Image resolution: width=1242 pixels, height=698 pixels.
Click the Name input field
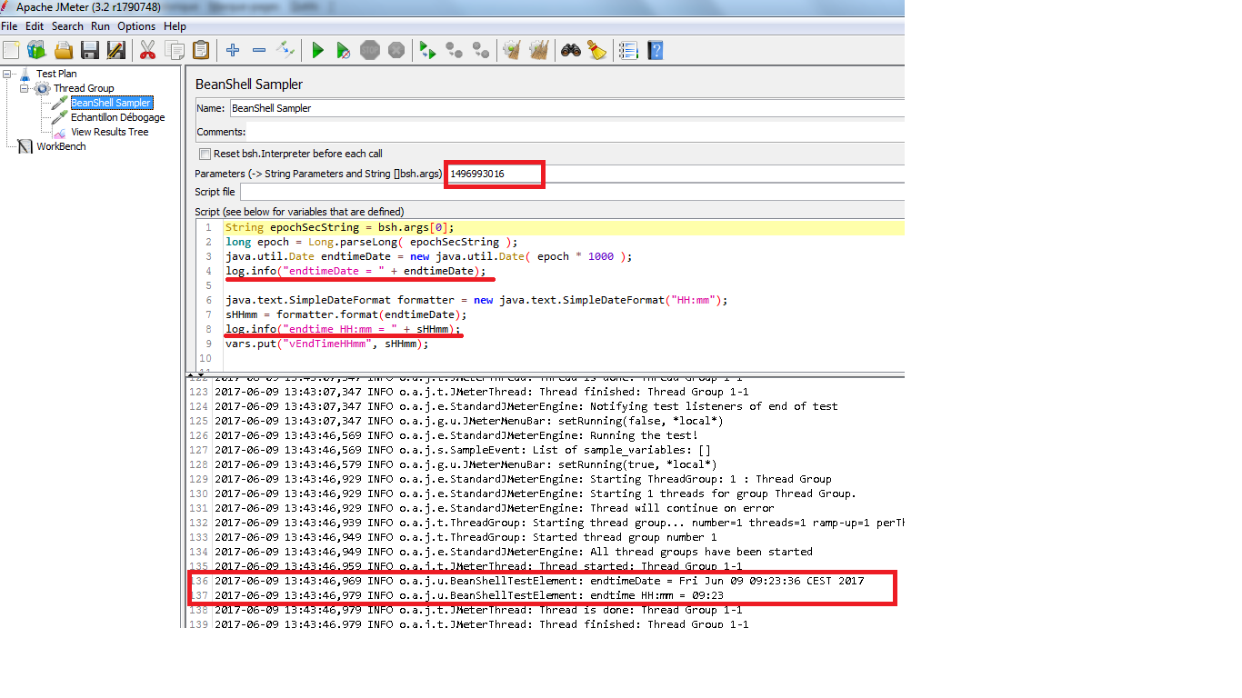(x=566, y=108)
